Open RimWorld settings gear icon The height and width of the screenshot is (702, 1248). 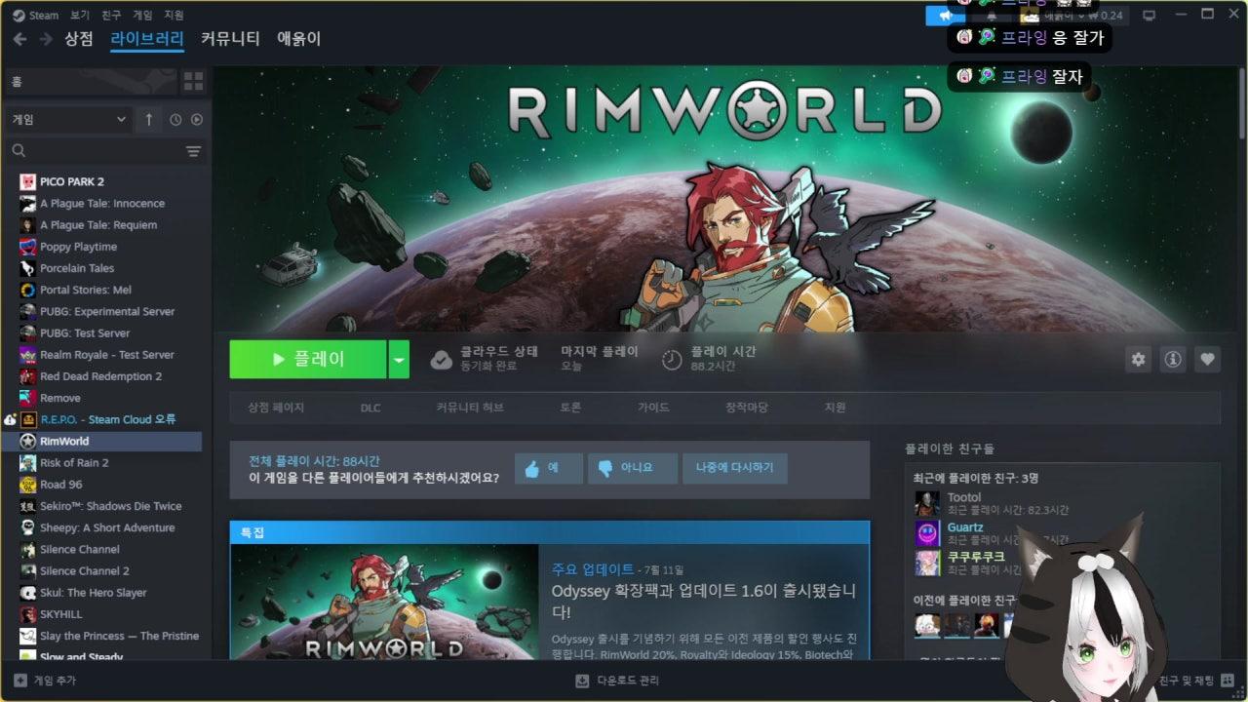click(x=1138, y=359)
